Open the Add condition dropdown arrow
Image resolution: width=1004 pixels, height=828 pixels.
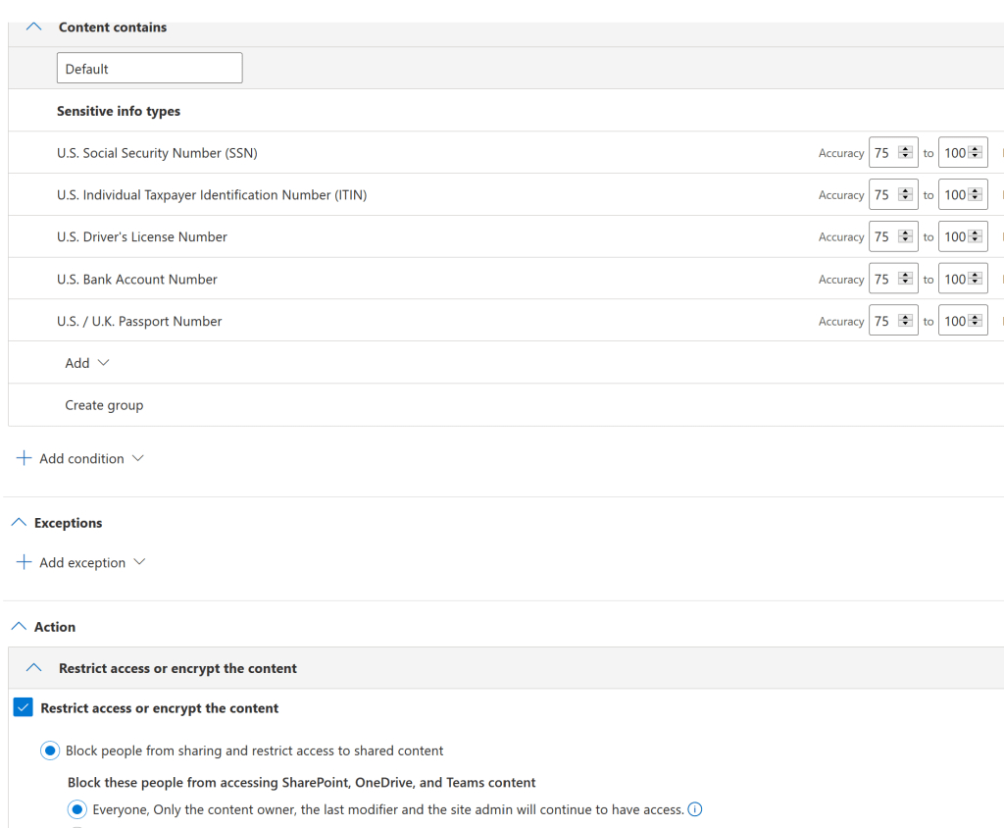pos(137,458)
